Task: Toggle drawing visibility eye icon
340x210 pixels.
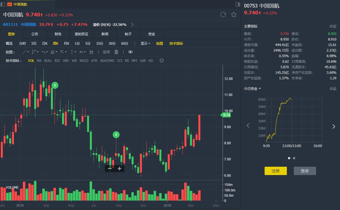Action: [130, 52]
